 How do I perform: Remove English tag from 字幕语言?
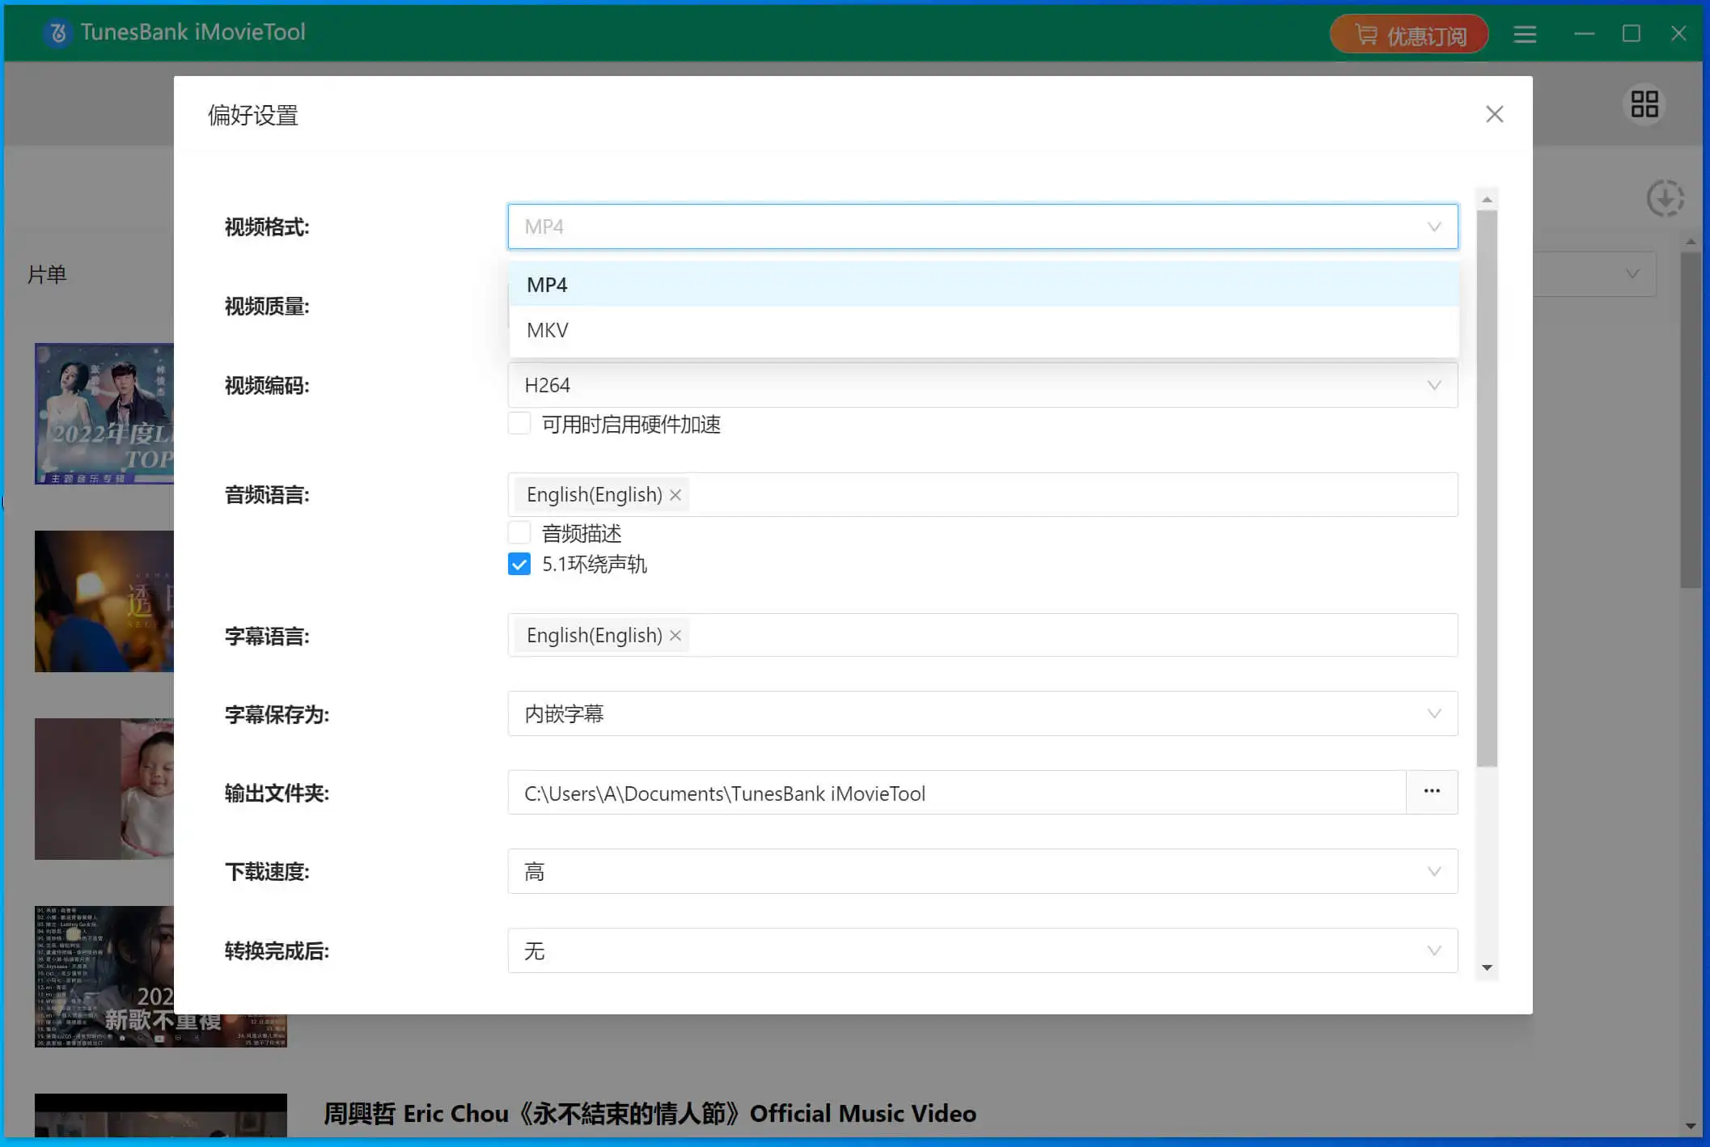coord(675,636)
